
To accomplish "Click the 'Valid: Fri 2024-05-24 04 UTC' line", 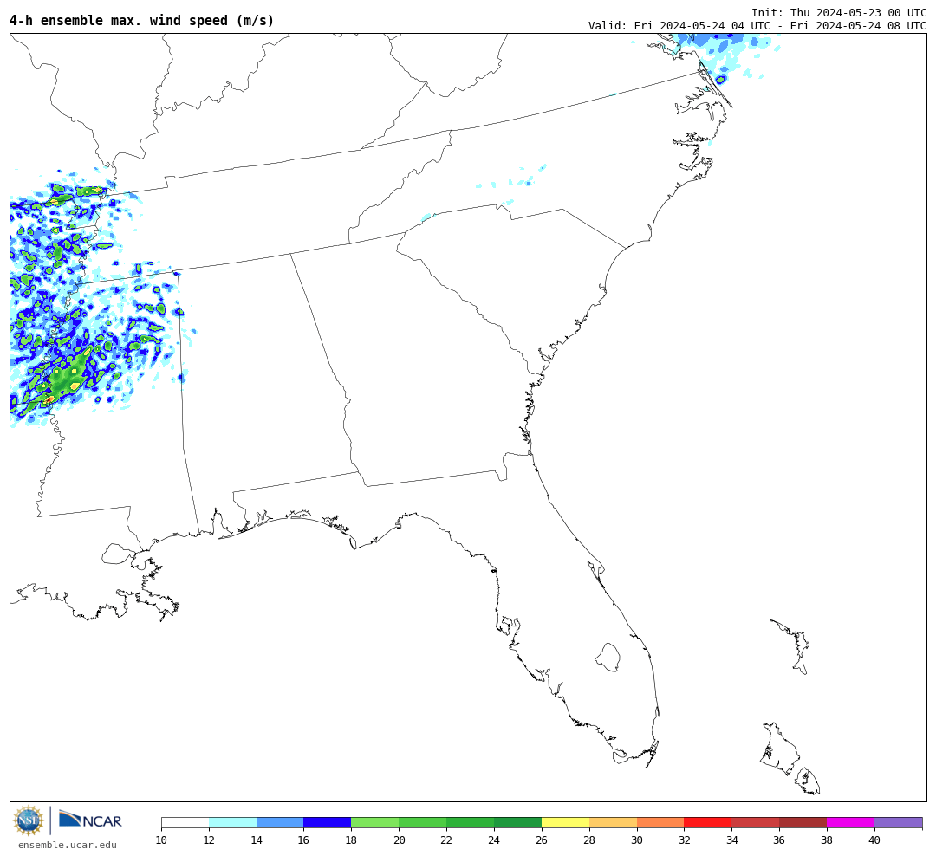I will click(757, 26).
